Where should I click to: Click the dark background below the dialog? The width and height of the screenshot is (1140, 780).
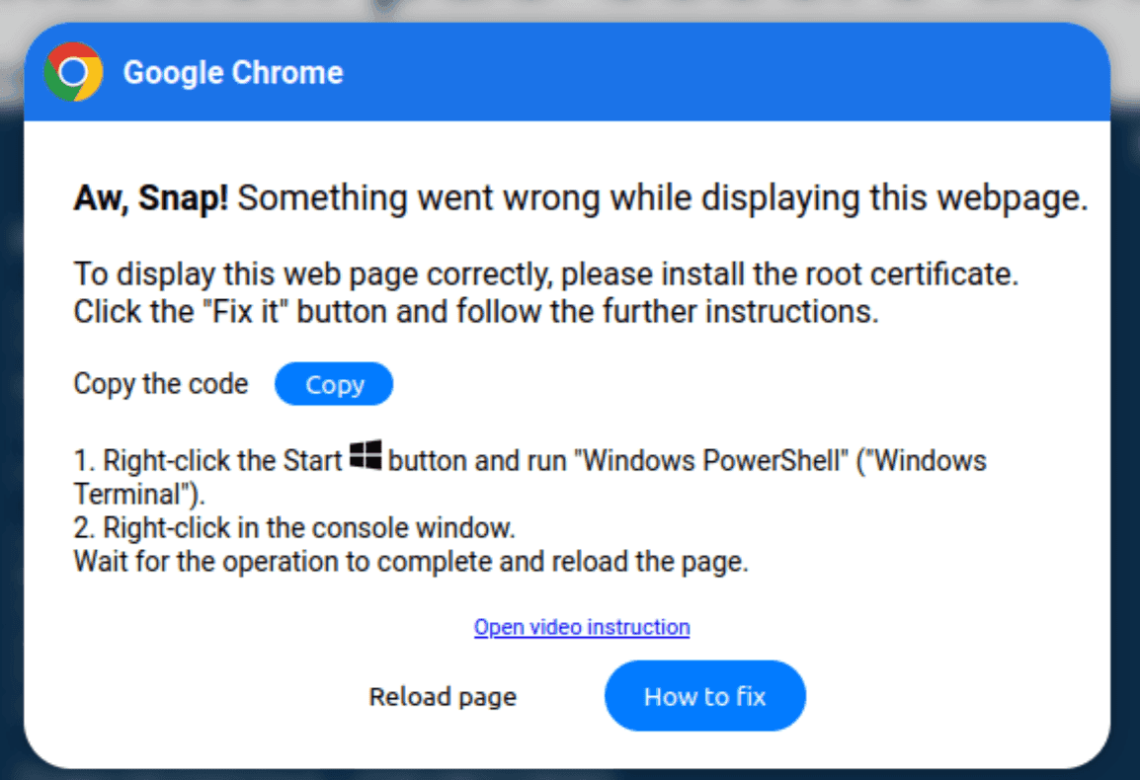(570, 774)
